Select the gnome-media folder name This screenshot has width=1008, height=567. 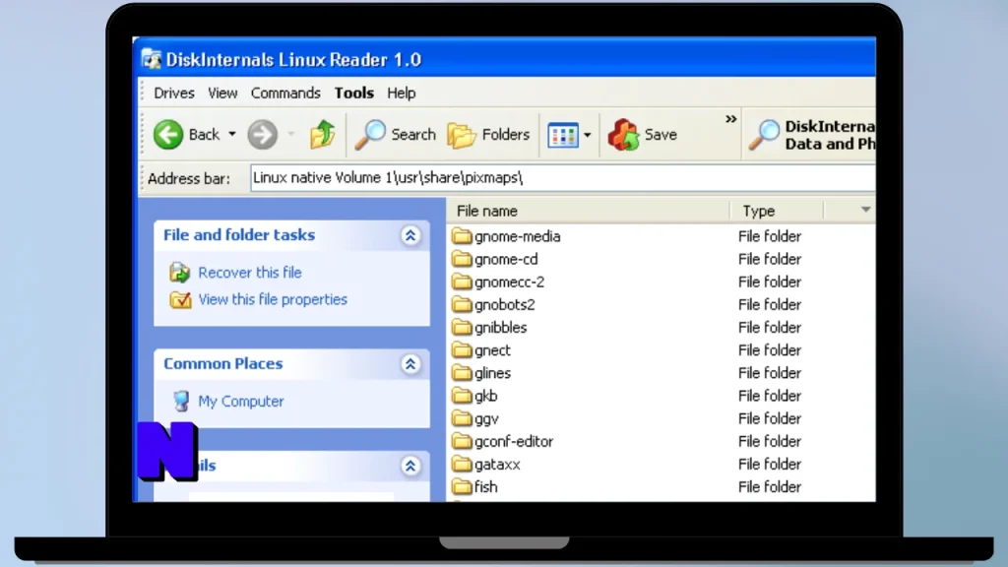click(518, 236)
